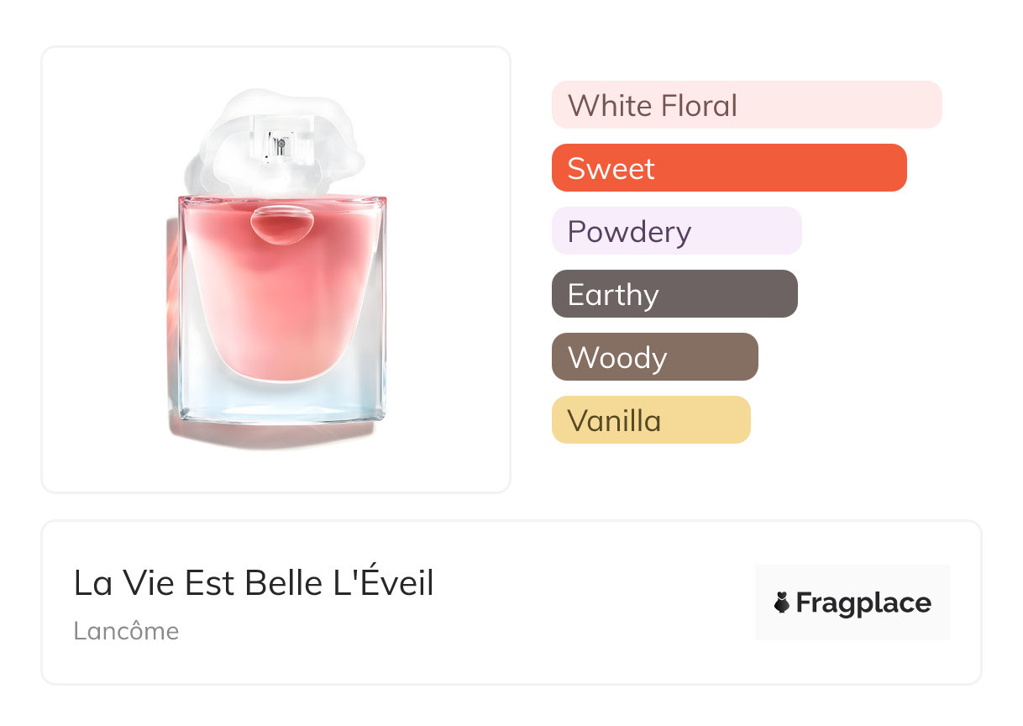1023x726 pixels.
Task: Click the pale blue glass bottle base
Action: 282,403
